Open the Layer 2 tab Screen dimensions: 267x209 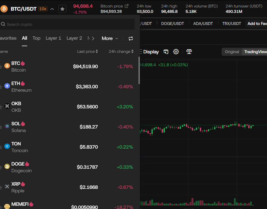[74, 38]
